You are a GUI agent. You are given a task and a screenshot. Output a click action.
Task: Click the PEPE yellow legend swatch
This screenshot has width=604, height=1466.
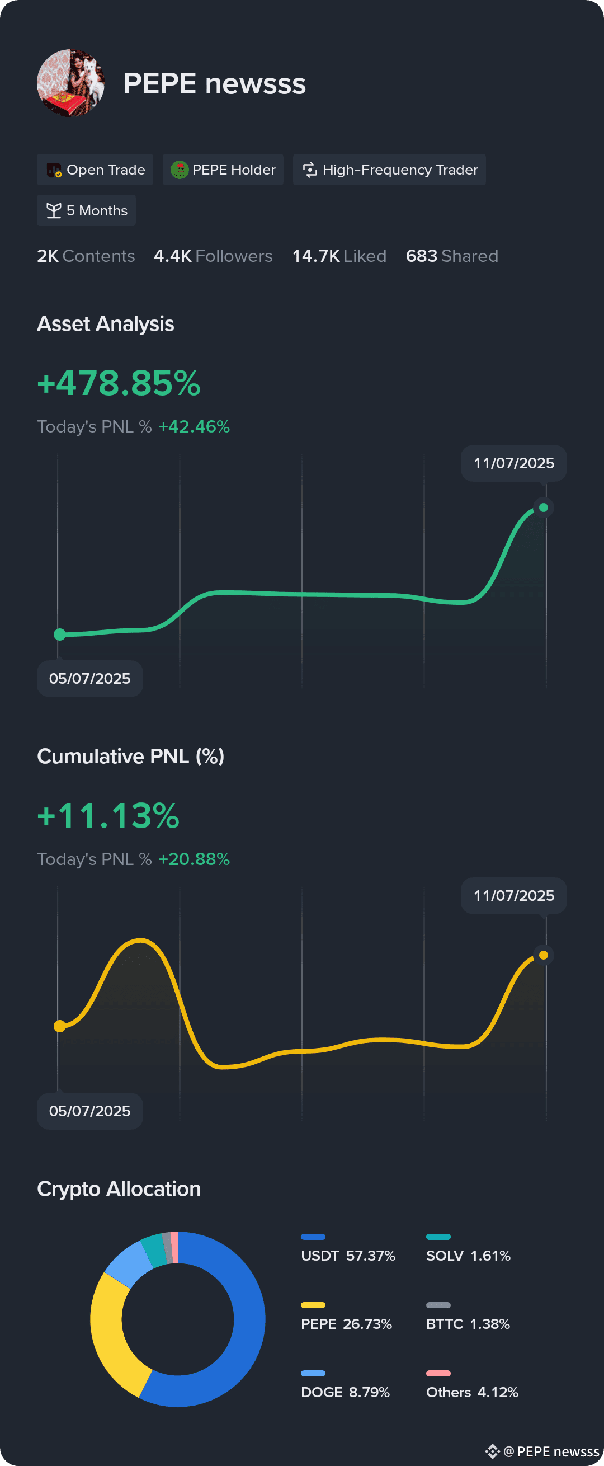tap(313, 1305)
